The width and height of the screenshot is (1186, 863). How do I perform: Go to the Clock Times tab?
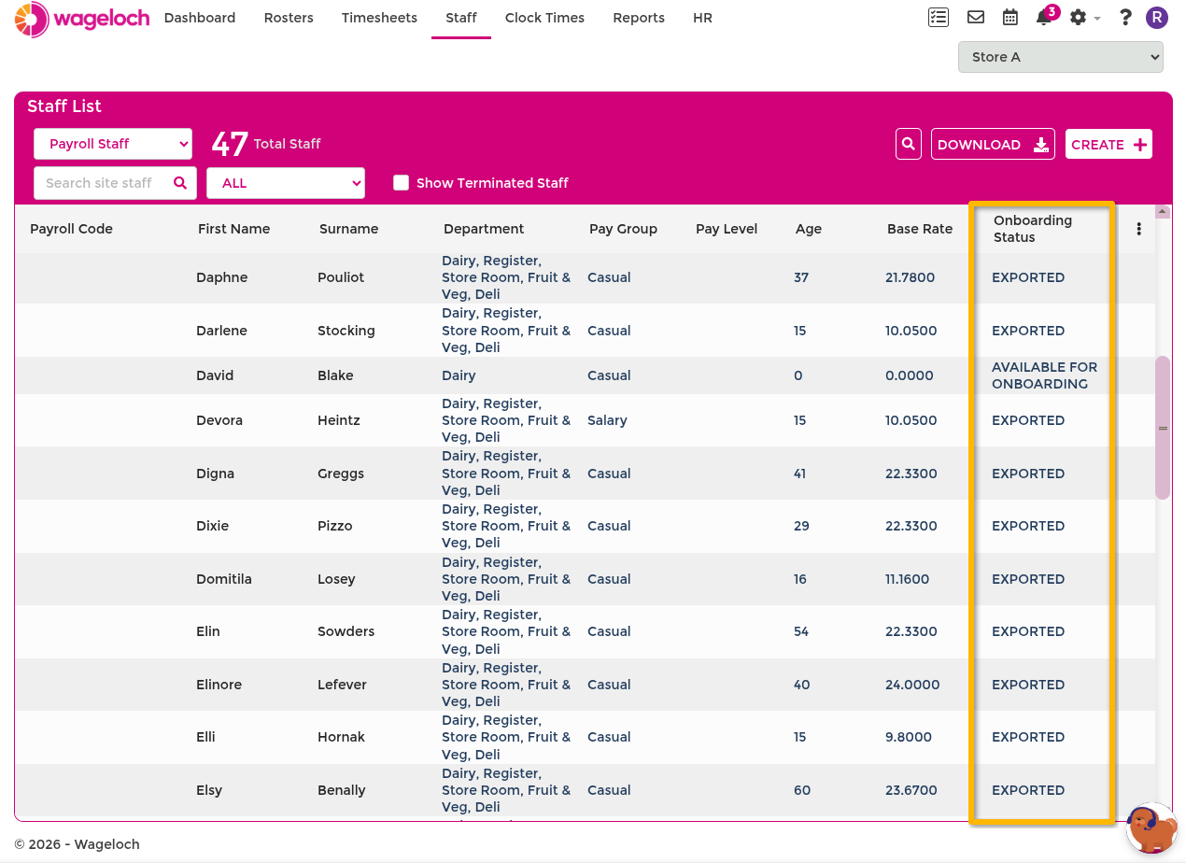(x=544, y=18)
